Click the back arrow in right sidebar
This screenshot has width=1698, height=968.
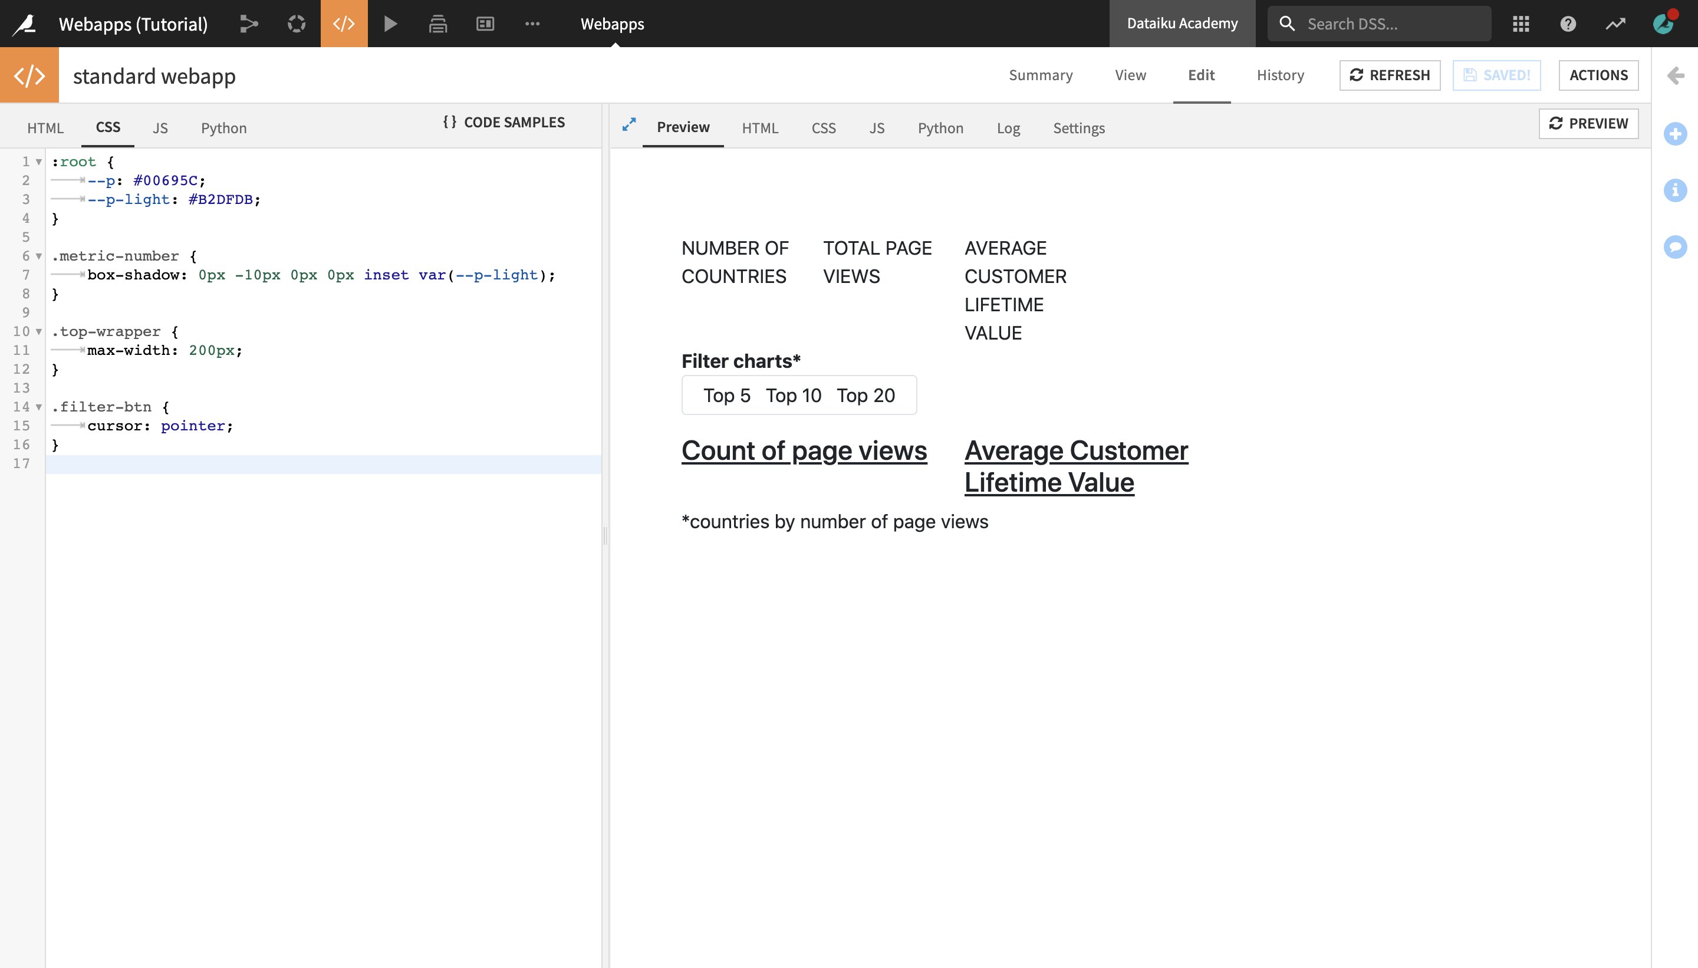click(1676, 76)
